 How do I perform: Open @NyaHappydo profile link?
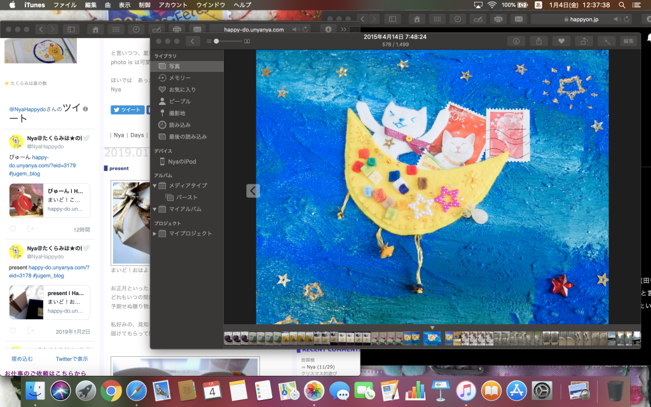[x=27, y=109]
